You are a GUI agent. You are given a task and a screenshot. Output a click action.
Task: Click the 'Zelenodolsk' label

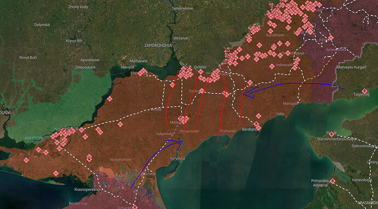pos(85,67)
